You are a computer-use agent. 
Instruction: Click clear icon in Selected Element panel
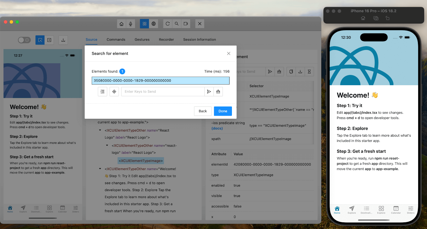[279, 72]
